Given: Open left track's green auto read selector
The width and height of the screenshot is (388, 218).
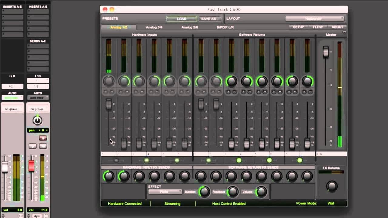Looking at the screenshot, I should click(x=12, y=98).
